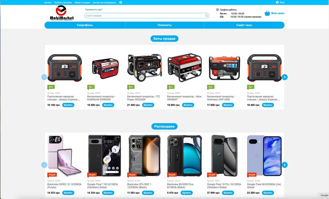Click the search magnifier icon

[x=207, y=15]
